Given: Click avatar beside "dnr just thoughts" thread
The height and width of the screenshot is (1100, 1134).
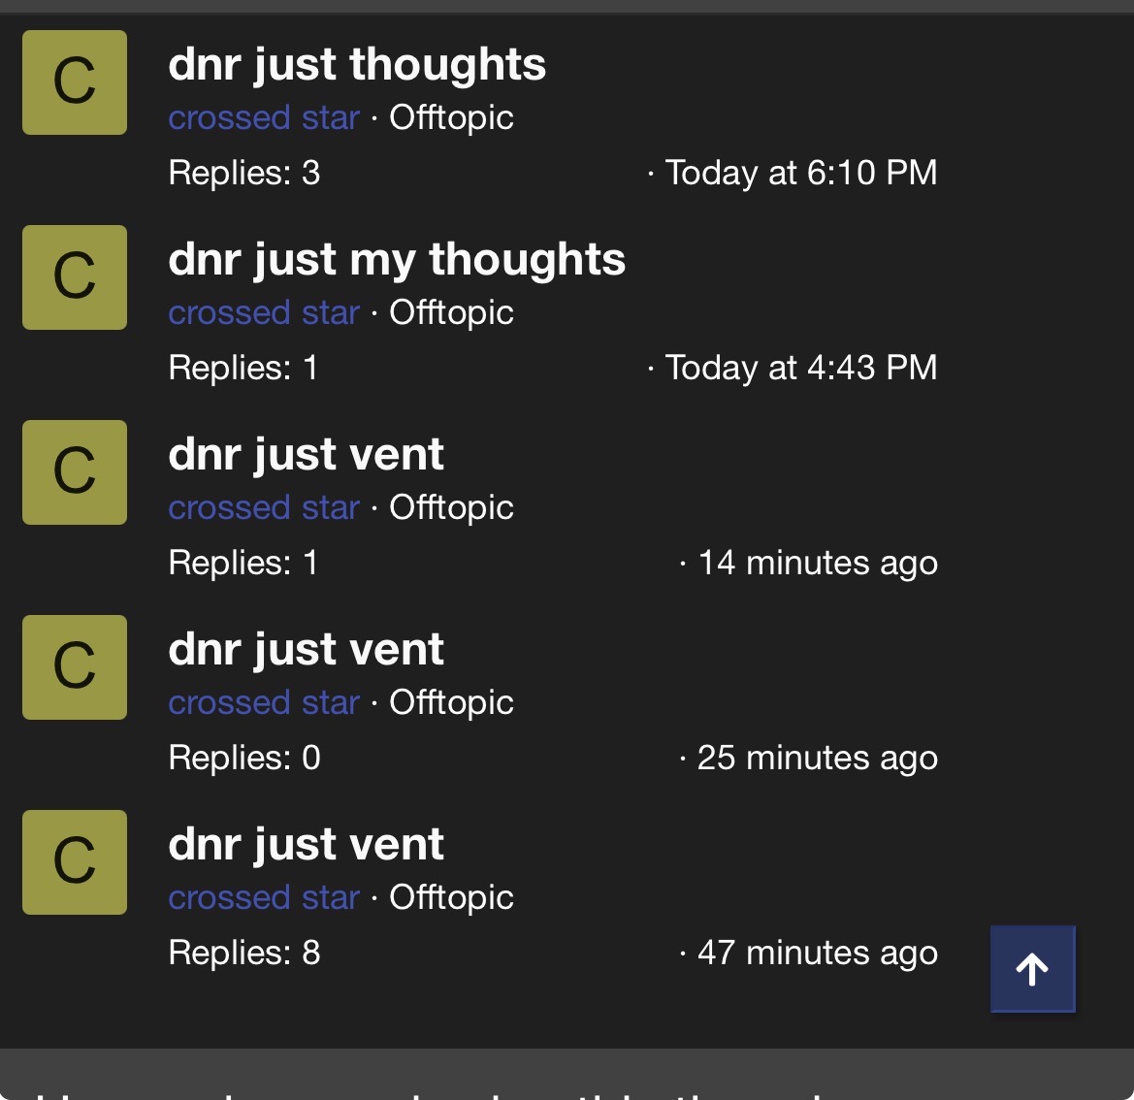Looking at the screenshot, I should click(75, 82).
